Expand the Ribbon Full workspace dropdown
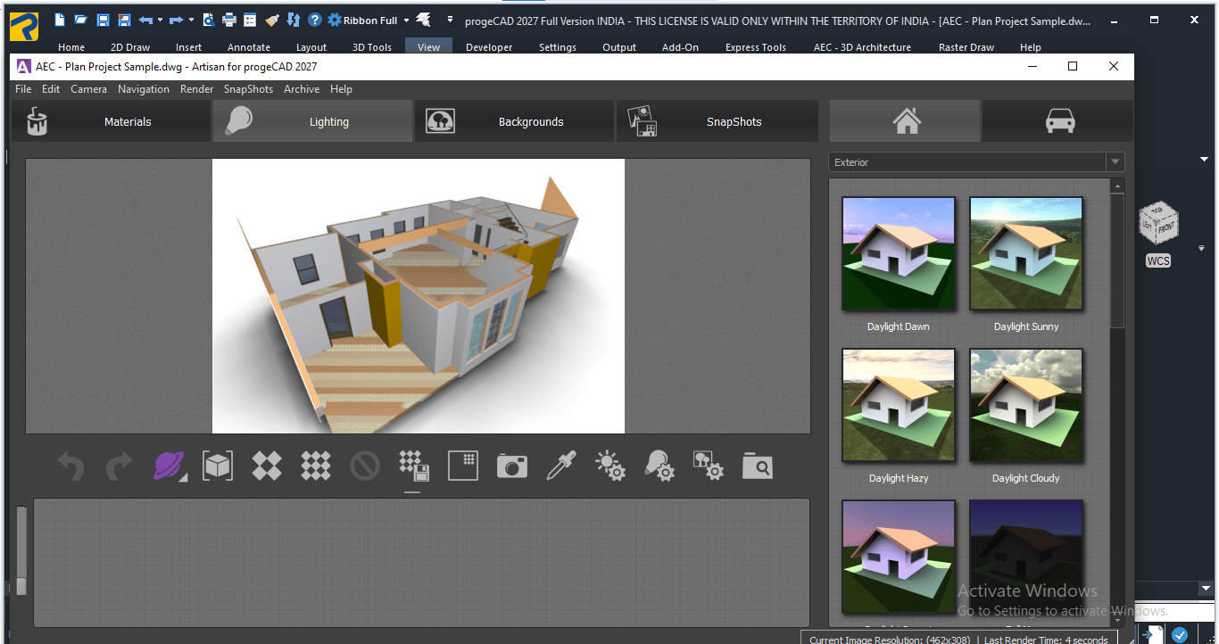Image resolution: width=1219 pixels, height=644 pixels. pyautogui.click(x=406, y=20)
